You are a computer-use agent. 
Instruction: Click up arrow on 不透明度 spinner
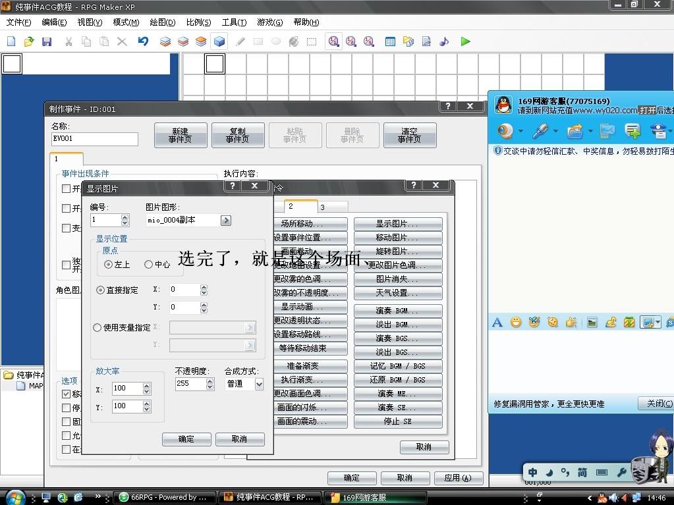[x=210, y=381]
